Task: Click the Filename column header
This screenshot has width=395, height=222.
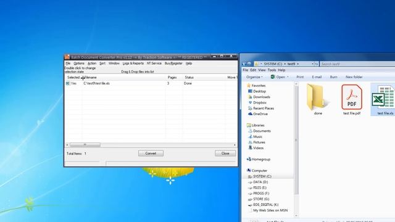Action: (124, 78)
